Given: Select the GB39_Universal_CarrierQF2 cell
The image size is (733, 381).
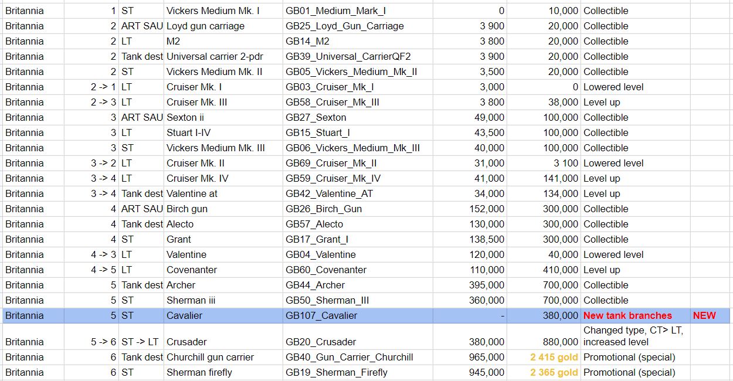Looking at the screenshot, I should (358, 56).
